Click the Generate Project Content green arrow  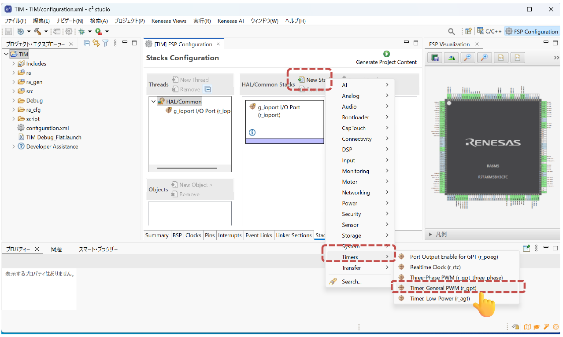pos(386,54)
